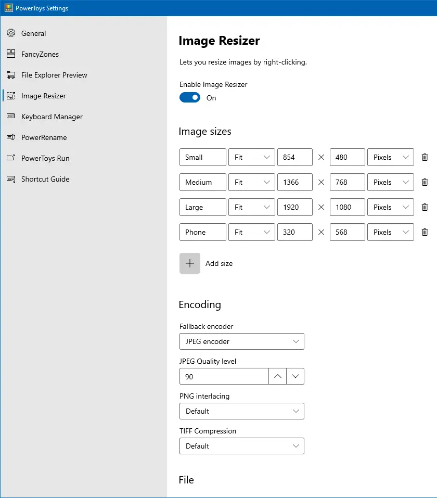
Task: Click the Keyboard Manager keyboard icon
Action: 11,116
